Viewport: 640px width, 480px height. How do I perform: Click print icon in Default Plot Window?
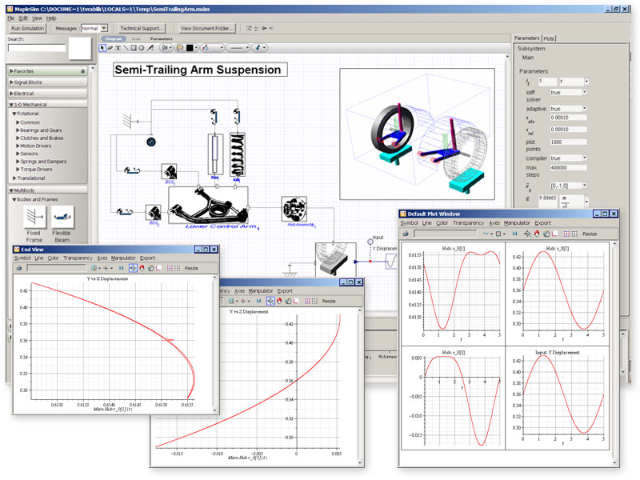406,233
